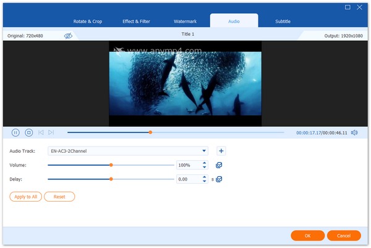371x248 pixels.
Task: Click the Delay value input field
Action: [x=187, y=179]
